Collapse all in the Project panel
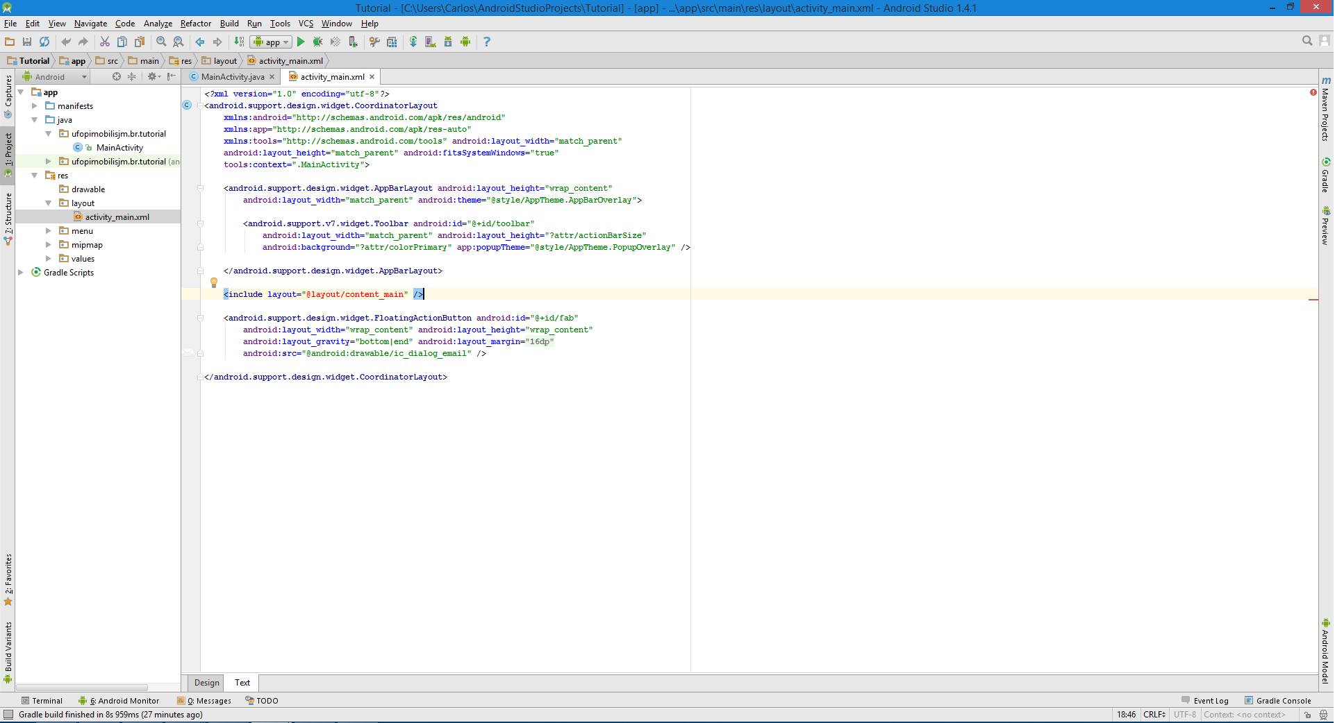This screenshot has height=723, width=1335. pyautogui.click(x=131, y=76)
